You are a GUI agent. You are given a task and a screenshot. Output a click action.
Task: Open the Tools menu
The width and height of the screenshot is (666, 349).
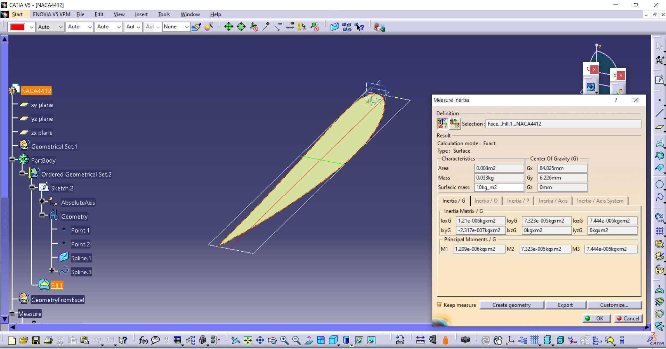(x=164, y=14)
